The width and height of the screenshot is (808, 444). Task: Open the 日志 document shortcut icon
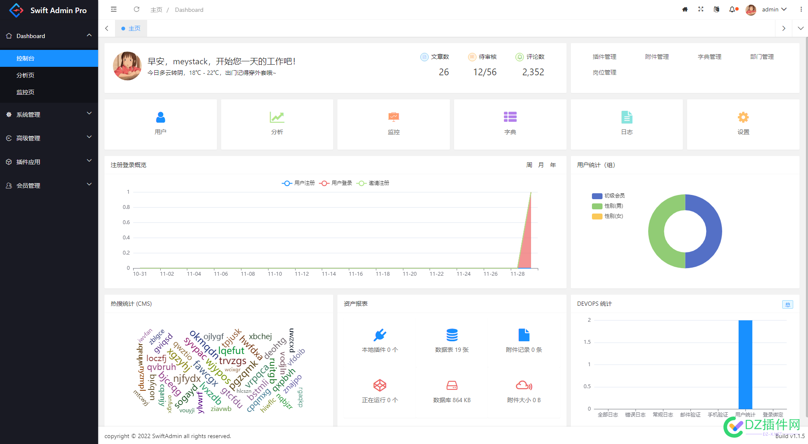(x=627, y=117)
